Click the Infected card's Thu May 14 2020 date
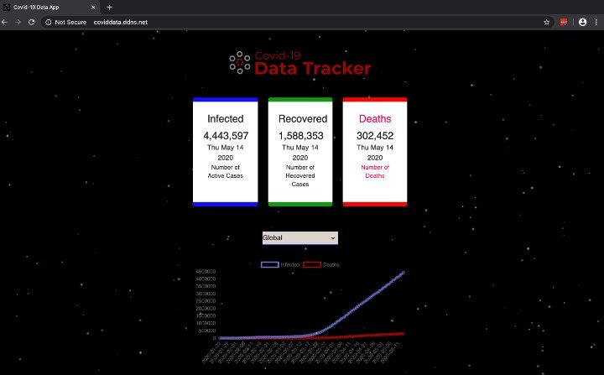 226,153
